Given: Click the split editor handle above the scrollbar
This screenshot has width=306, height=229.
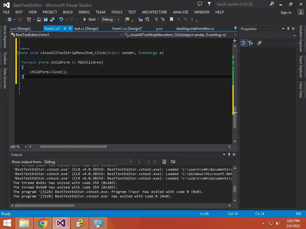Looking at the screenshot, I should pos(235,41).
